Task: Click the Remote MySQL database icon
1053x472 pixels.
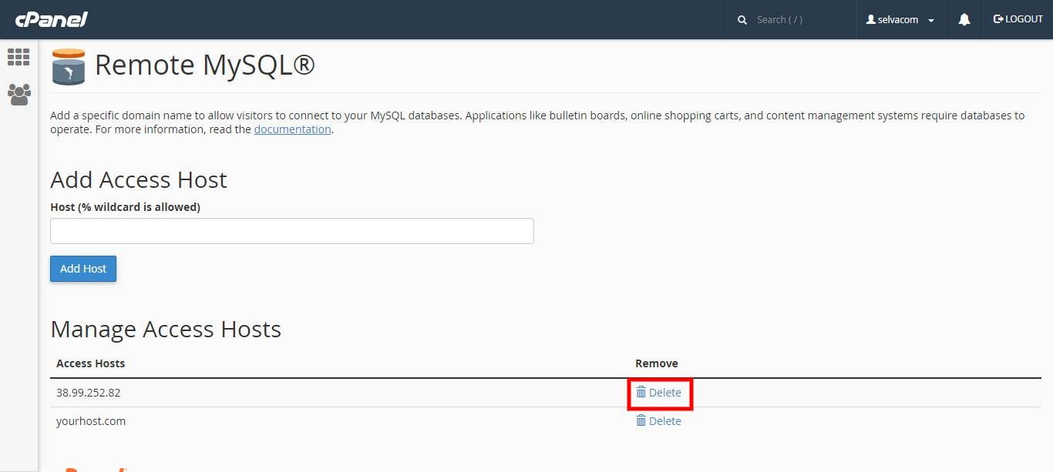Action: [69, 66]
